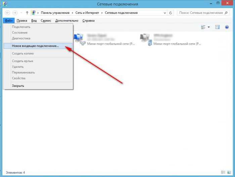Click first Мини-порт глобальной сети label
The width and height of the screenshot is (235, 177).
111,44
